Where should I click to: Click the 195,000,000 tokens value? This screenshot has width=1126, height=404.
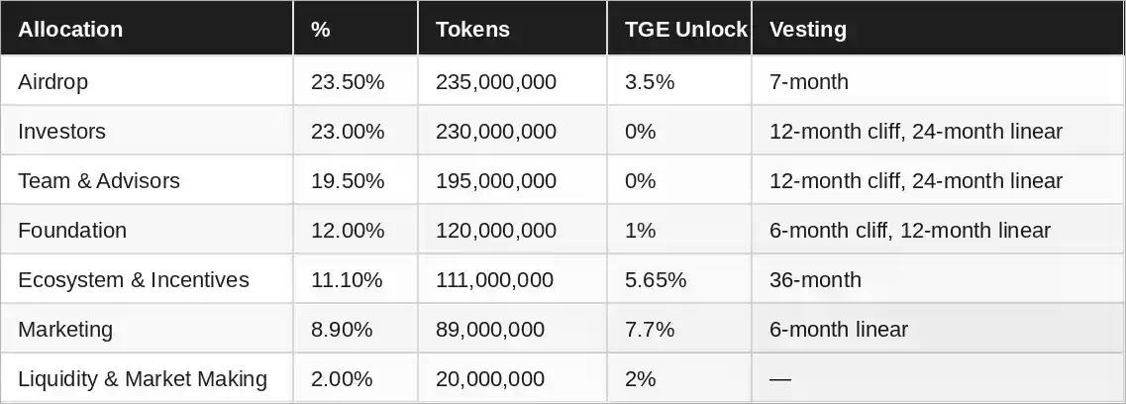tap(495, 181)
